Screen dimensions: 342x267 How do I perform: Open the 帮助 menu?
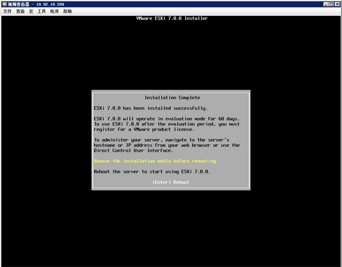pyautogui.click(x=67, y=11)
